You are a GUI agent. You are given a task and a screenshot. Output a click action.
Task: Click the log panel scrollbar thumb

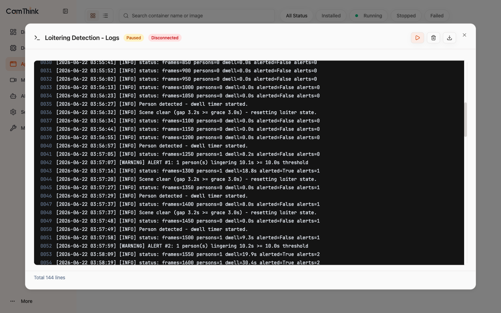[466, 120]
